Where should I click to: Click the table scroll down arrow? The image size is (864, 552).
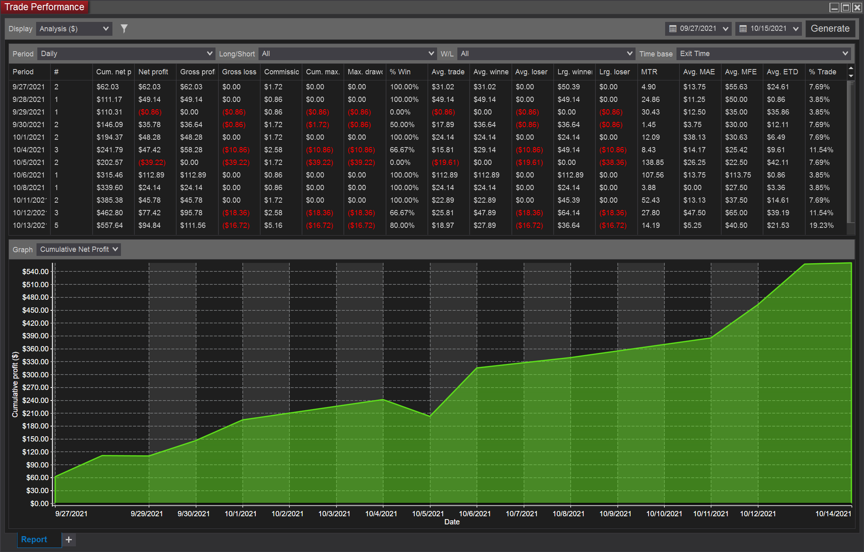pos(851,76)
